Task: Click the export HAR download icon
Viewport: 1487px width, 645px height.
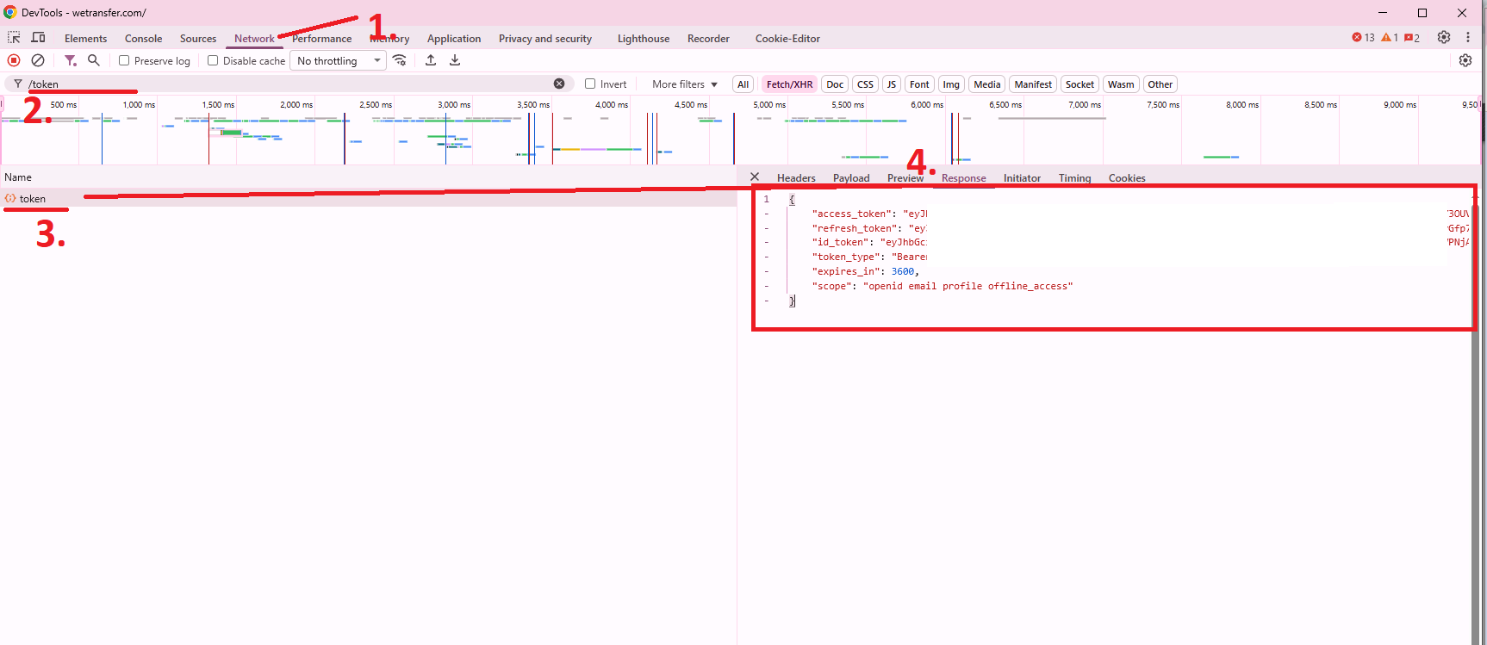Action: [455, 60]
